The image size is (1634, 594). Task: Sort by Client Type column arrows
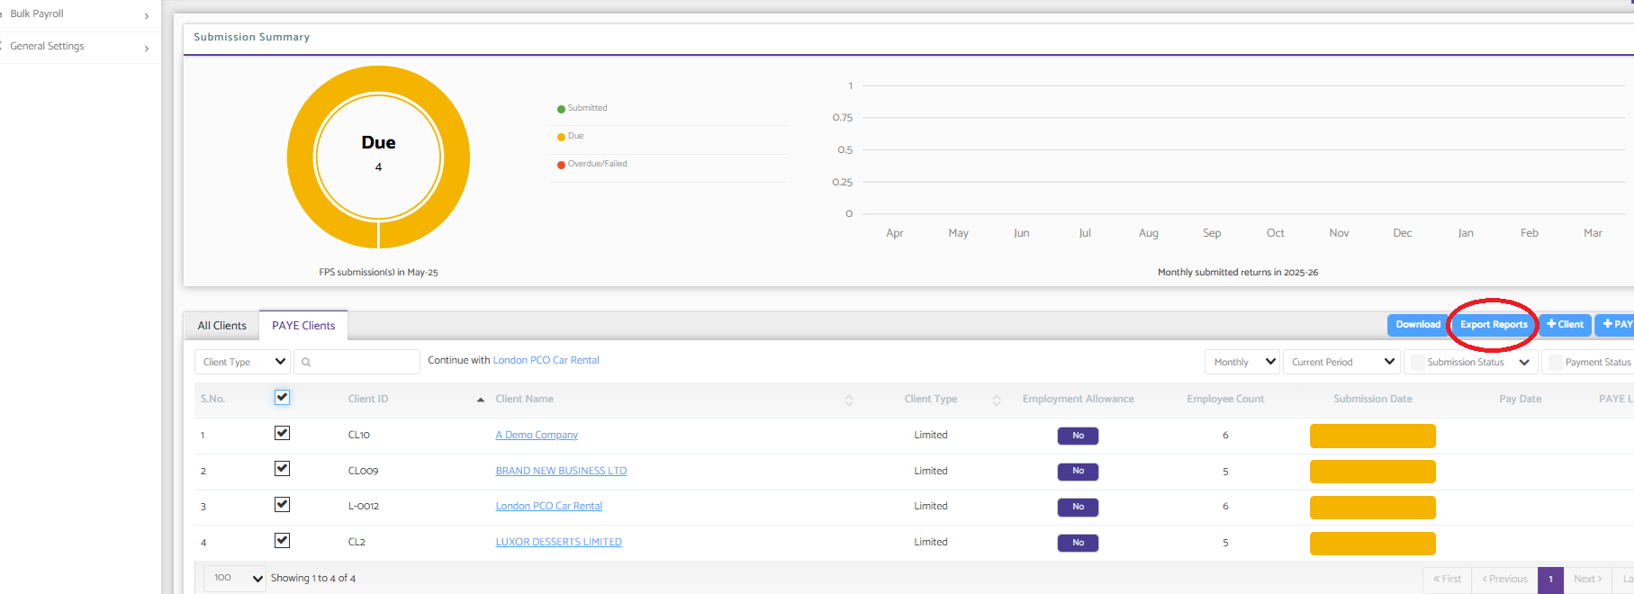point(997,400)
